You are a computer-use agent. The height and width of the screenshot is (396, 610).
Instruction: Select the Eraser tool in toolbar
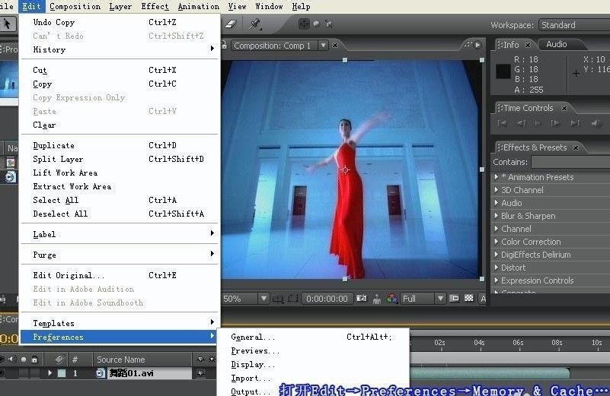232,24
